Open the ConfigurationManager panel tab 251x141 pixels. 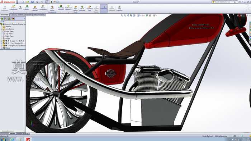(x=9, y=19)
